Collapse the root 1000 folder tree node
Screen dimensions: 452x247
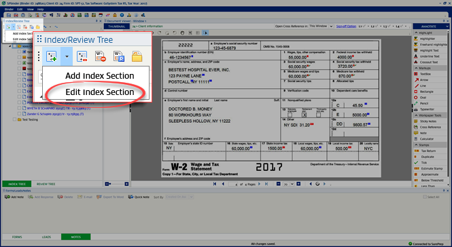(10, 46)
